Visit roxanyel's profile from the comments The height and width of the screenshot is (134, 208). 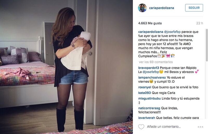coord(145,87)
